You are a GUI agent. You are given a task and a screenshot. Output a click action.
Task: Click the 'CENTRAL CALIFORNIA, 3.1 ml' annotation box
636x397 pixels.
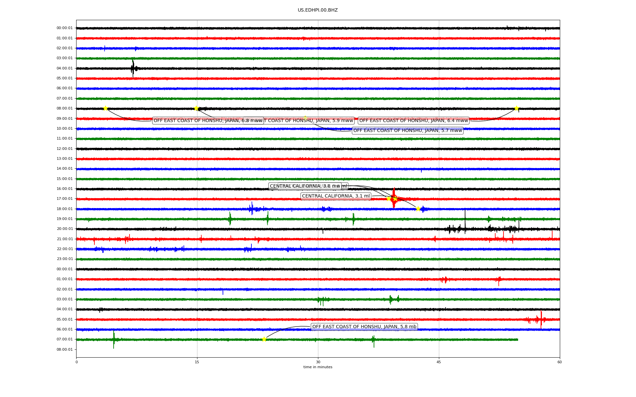click(336, 196)
